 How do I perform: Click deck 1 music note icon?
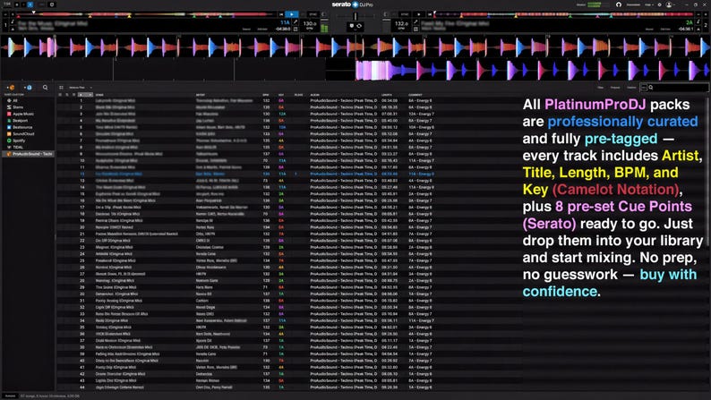[x=13, y=21]
